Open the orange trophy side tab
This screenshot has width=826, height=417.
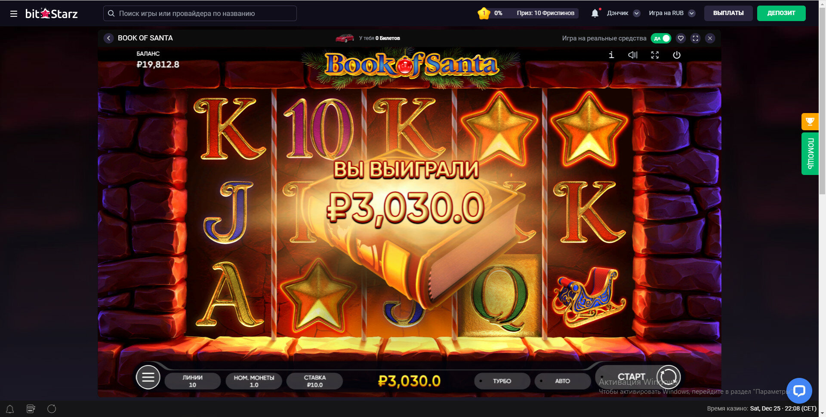tap(810, 122)
